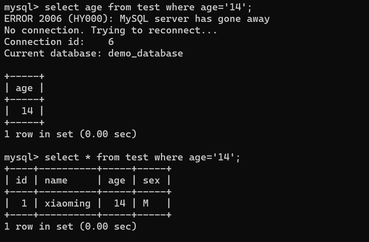Click the value 14 in the first table

pyautogui.click(x=27, y=111)
